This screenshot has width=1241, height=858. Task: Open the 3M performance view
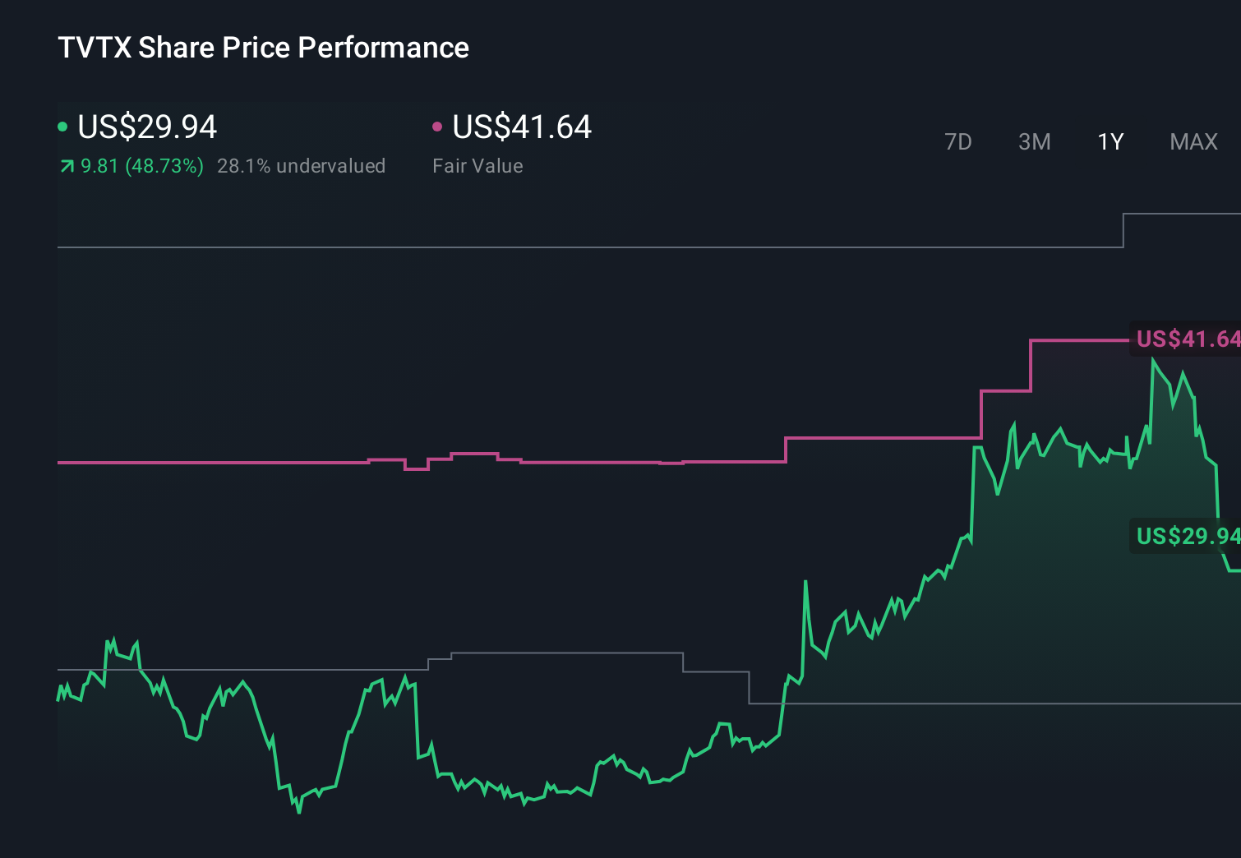[1034, 141]
